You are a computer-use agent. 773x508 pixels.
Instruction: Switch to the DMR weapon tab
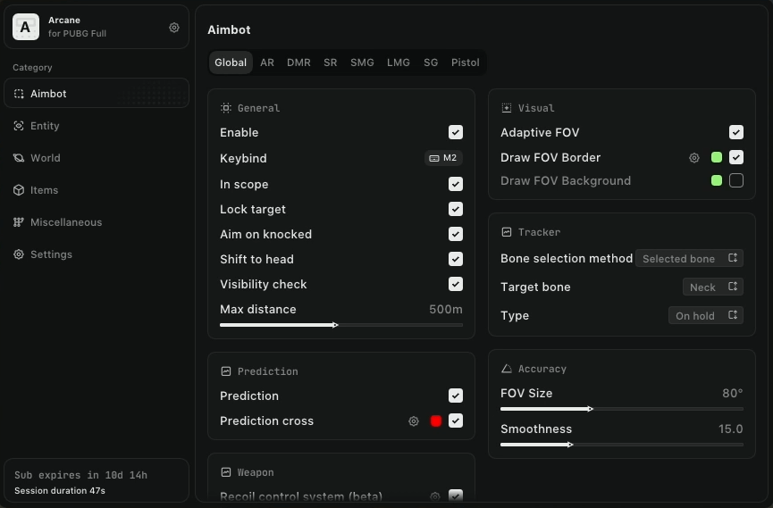298,62
